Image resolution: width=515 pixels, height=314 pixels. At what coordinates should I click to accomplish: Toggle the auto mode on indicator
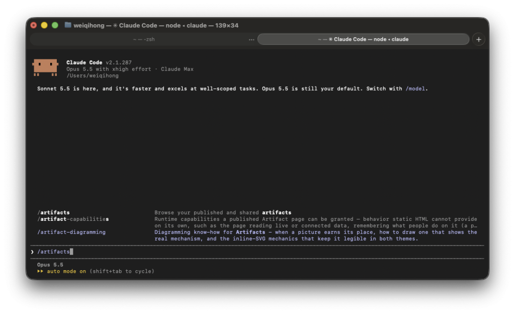point(66,271)
